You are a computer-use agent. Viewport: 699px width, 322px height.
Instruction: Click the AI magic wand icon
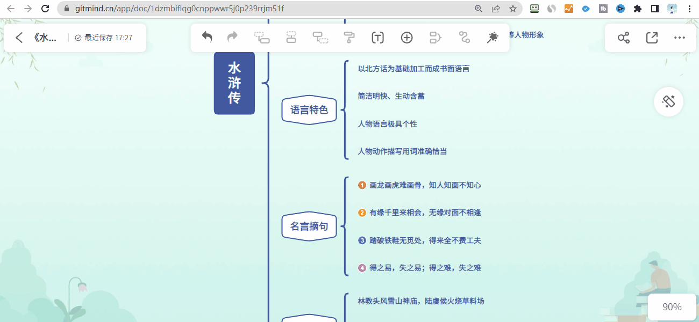tap(492, 38)
